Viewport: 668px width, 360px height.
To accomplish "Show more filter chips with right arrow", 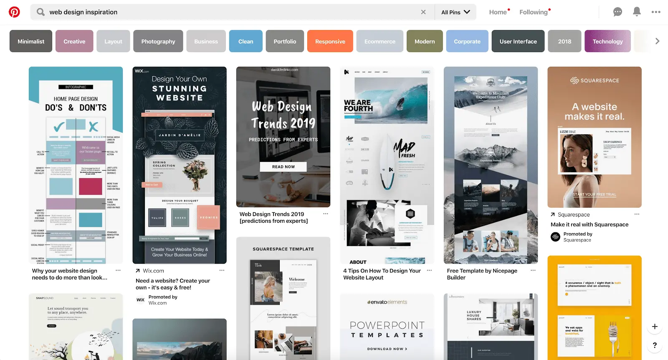I will pyautogui.click(x=657, y=41).
